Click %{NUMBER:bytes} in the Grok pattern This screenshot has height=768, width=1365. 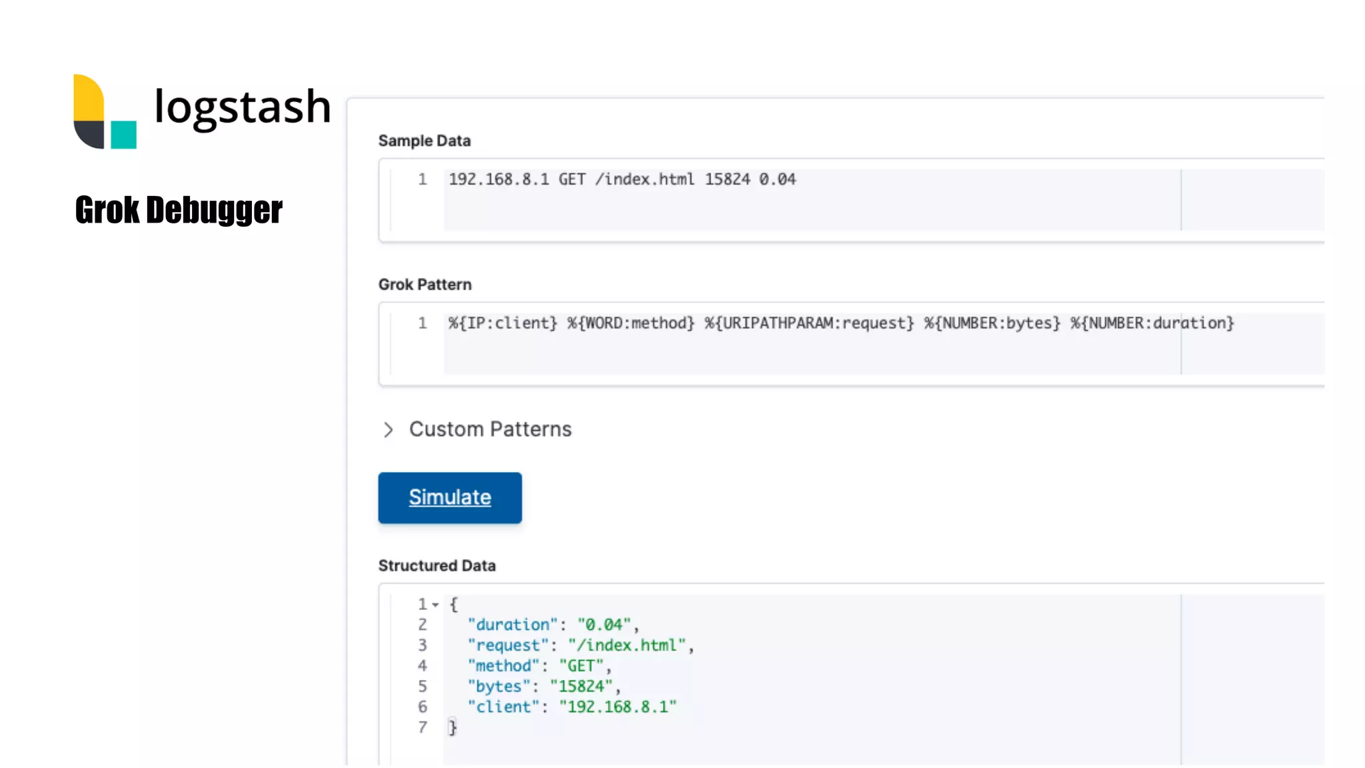pos(992,323)
